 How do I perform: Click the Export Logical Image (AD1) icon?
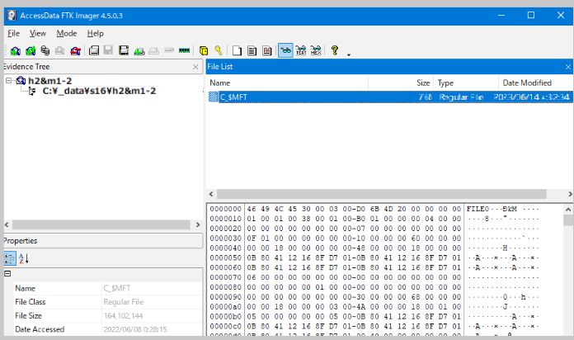pyautogui.click(x=124, y=50)
